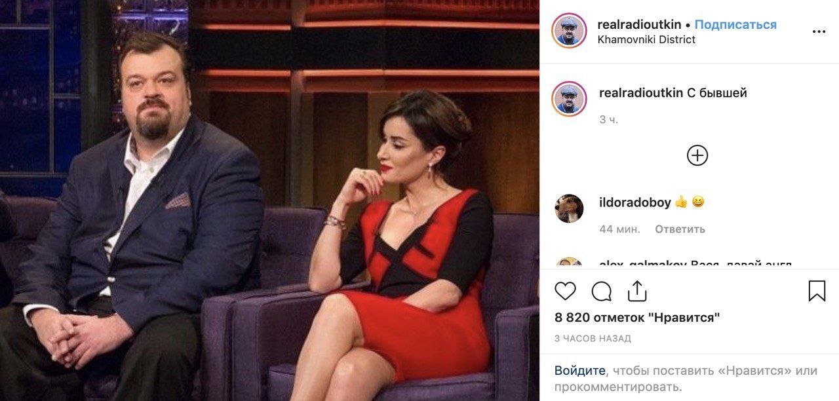Open the 3 часов назад timestamp

pos(593,339)
